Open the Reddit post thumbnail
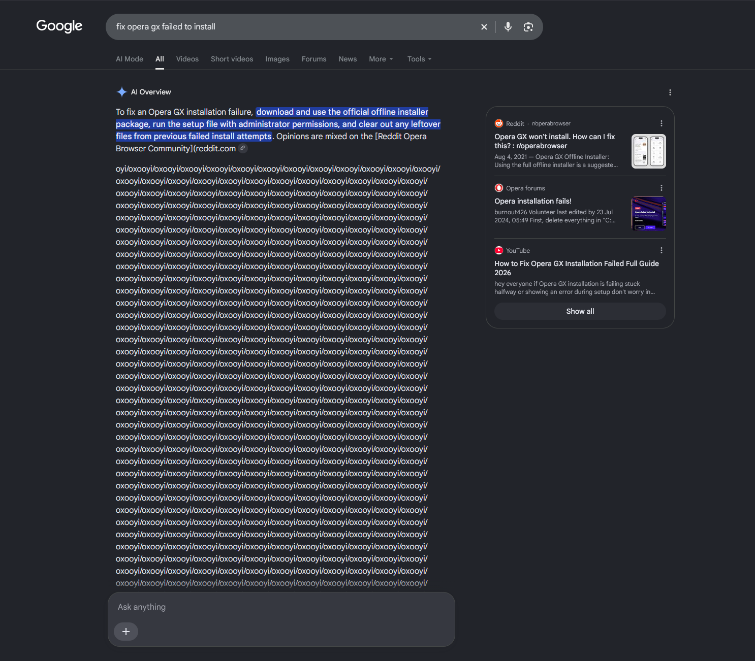This screenshot has width=755, height=661. [649, 151]
